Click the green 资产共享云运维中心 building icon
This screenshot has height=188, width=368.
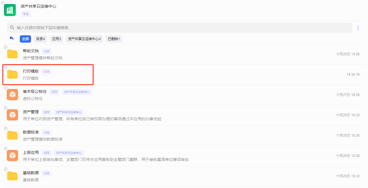coord(10,10)
